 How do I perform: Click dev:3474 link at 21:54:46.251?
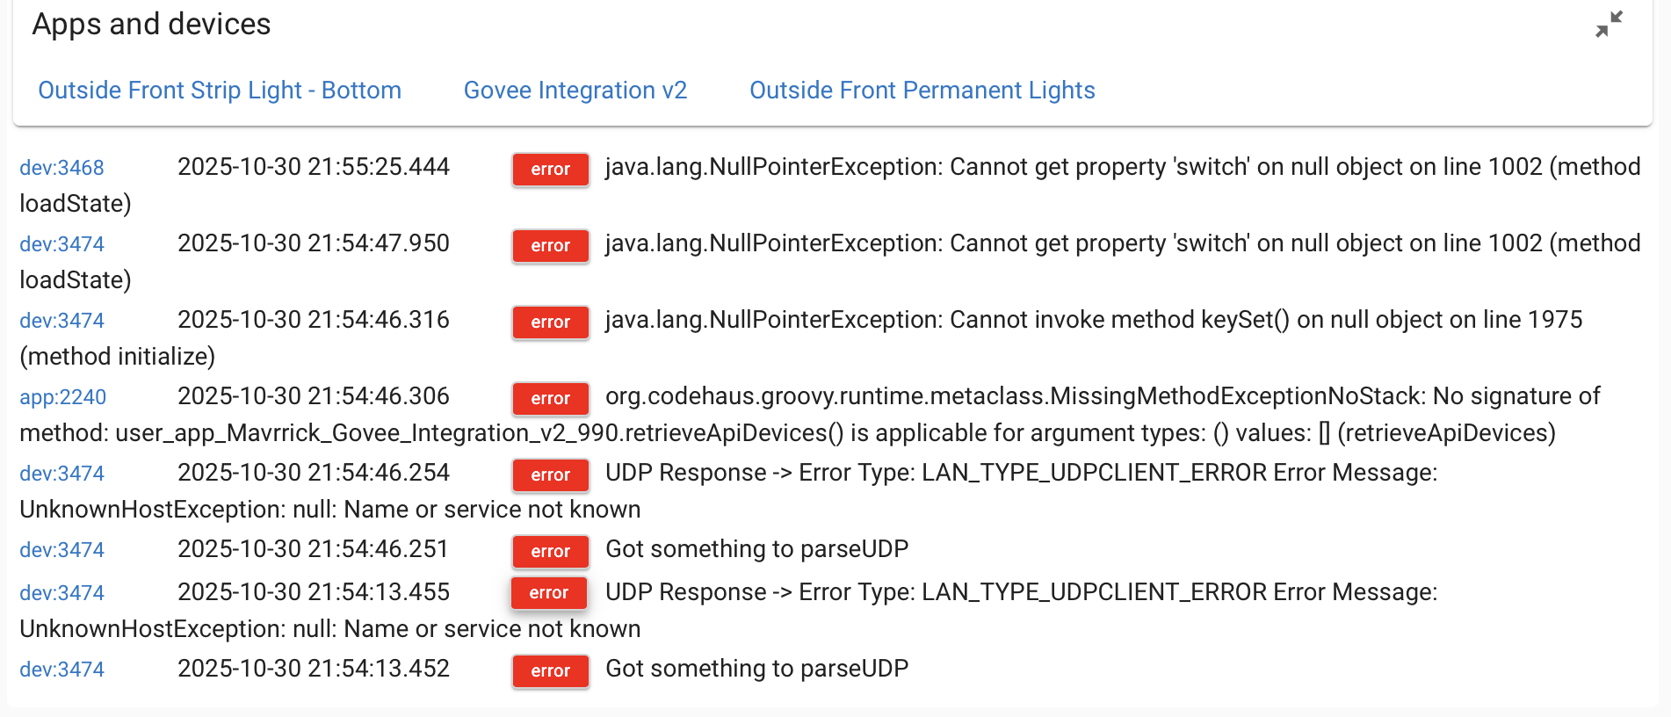click(61, 550)
